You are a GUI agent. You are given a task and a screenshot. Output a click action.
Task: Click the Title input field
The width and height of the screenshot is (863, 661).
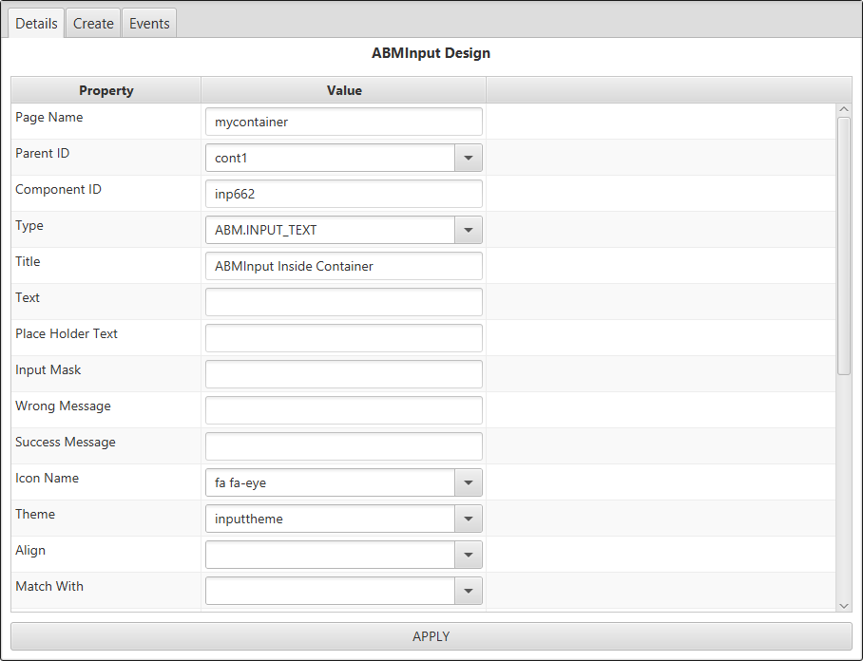coord(343,266)
